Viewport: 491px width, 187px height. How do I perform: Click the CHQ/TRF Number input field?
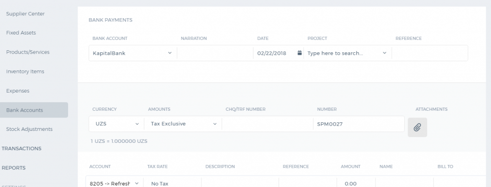click(x=268, y=124)
